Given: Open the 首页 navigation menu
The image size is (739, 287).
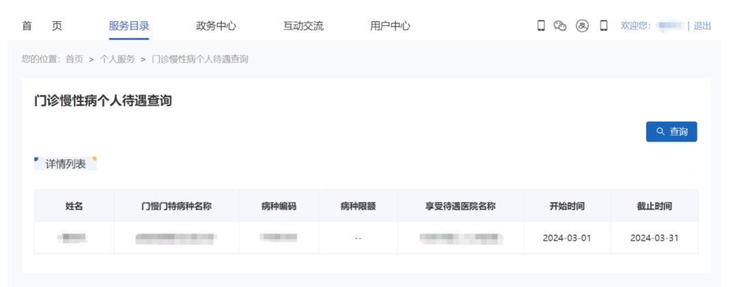Looking at the screenshot, I should [42, 26].
